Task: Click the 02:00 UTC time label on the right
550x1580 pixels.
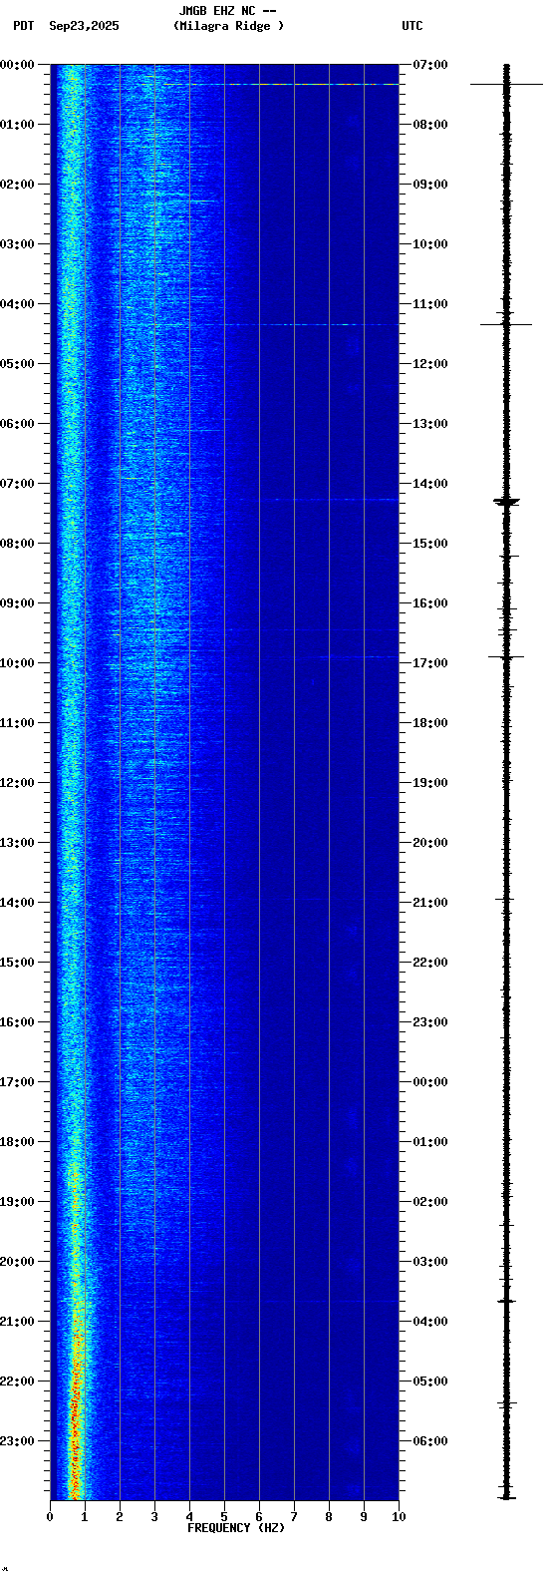Action: coord(430,1202)
